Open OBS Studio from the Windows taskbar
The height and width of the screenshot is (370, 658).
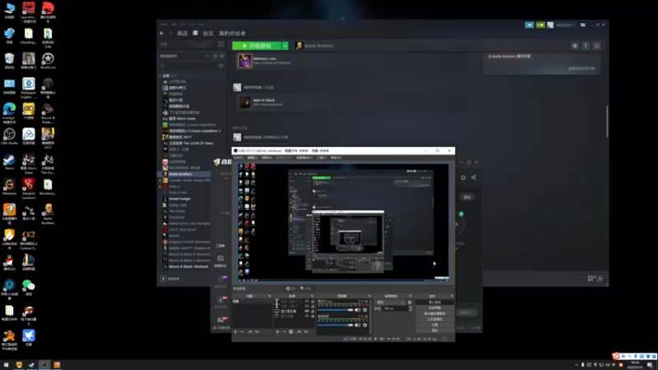coord(44,365)
